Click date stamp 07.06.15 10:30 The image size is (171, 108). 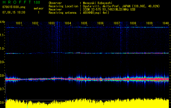click(14, 12)
